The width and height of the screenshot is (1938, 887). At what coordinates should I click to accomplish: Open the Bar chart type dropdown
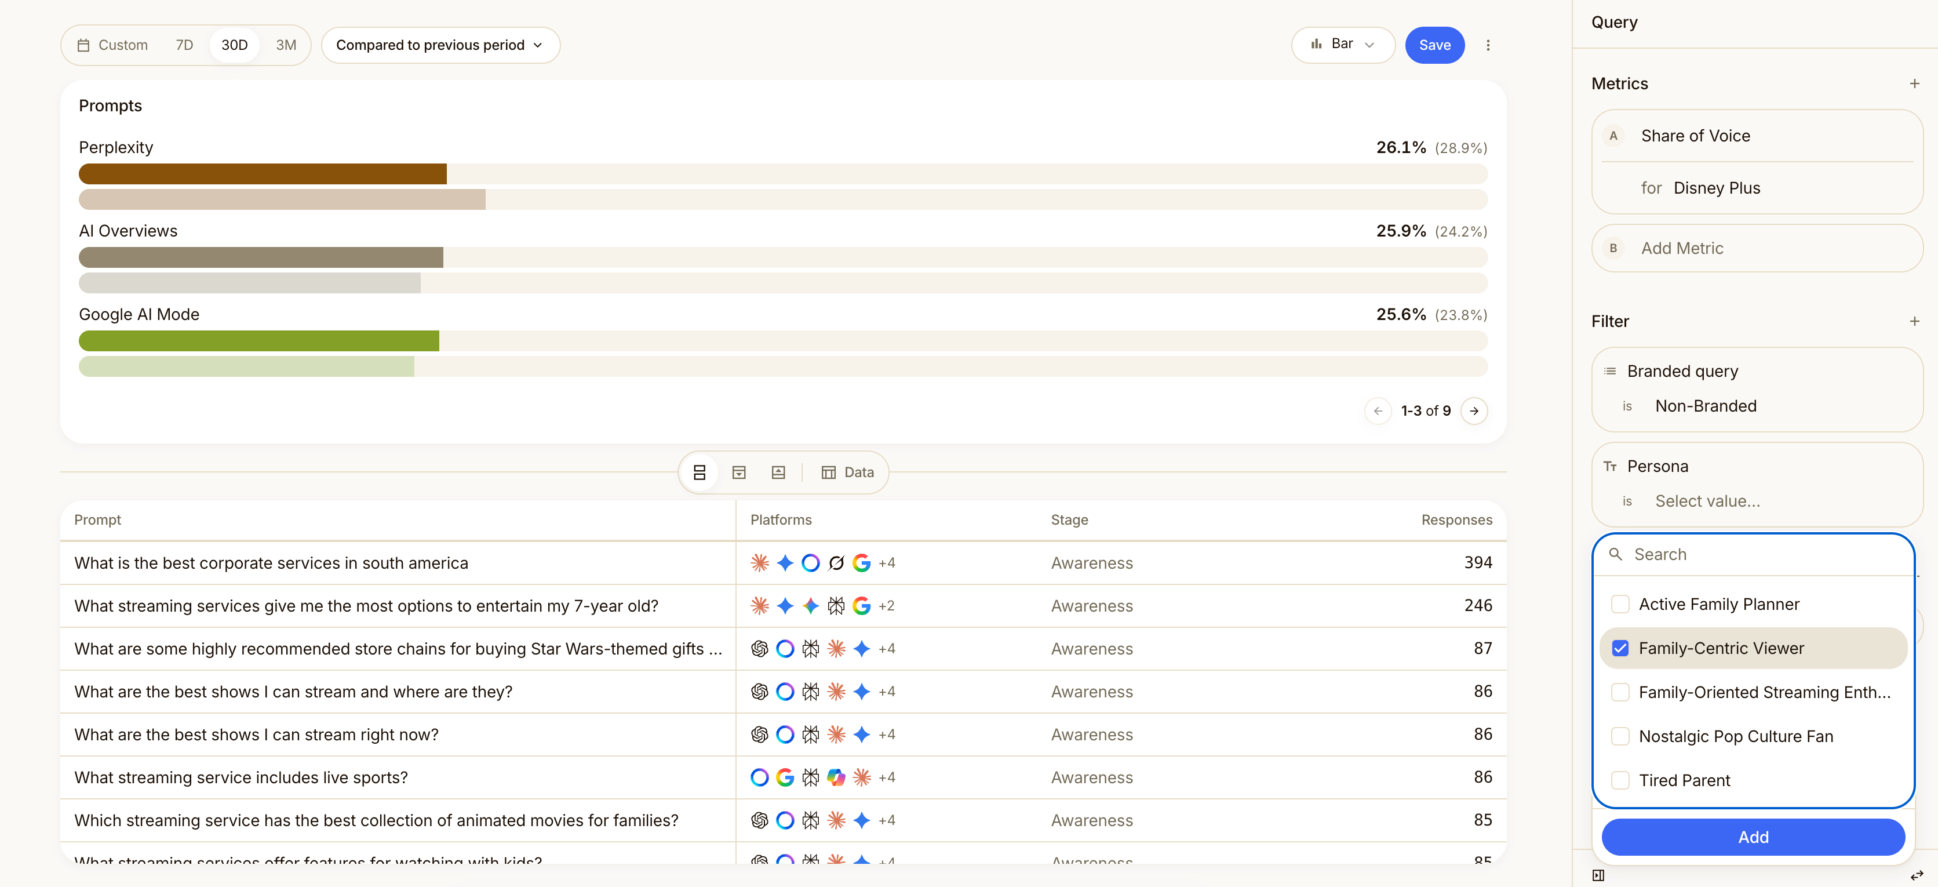[x=1343, y=45]
